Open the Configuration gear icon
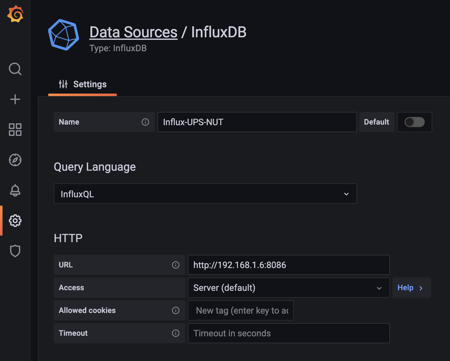 [15, 221]
